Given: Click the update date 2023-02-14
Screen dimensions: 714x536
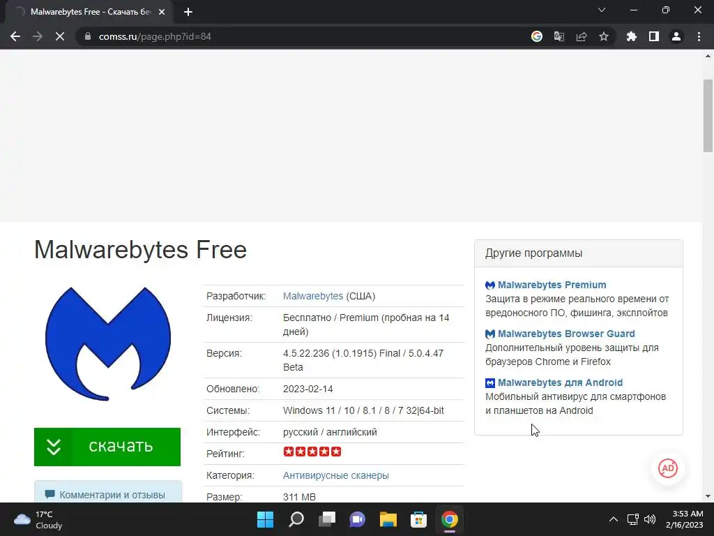Looking at the screenshot, I should 307,389.
